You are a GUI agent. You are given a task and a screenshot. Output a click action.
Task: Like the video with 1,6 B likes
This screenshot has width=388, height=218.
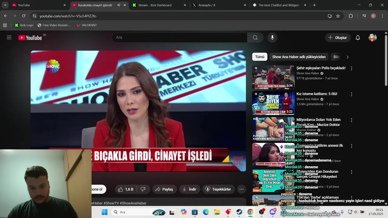pyautogui.click(x=125, y=189)
